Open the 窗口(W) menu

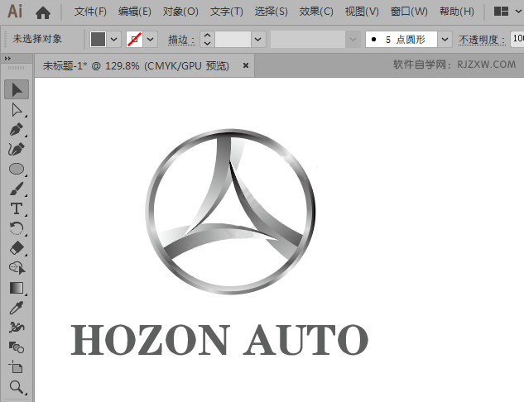coord(409,12)
